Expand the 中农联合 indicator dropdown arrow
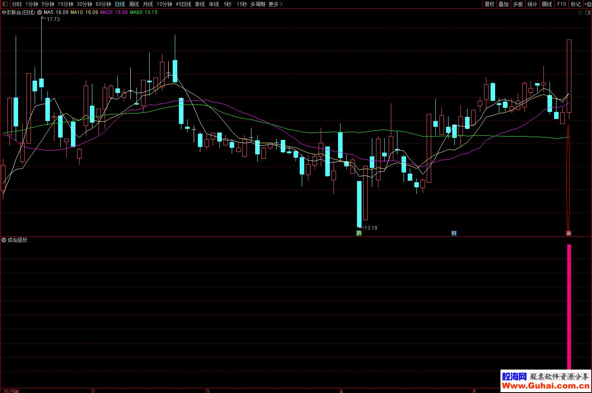The height and width of the screenshot is (393, 592). pyautogui.click(x=40, y=12)
